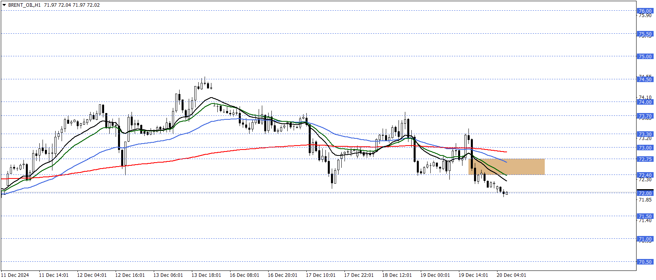This screenshot has width=656, height=280.
Task: Click the 73.30 price level label
Action: pyautogui.click(x=645, y=134)
